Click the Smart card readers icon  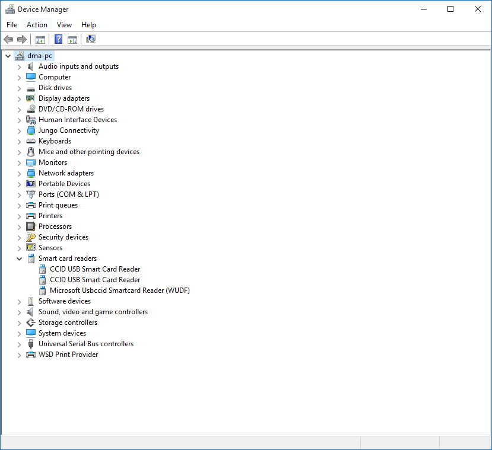point(31,258)
